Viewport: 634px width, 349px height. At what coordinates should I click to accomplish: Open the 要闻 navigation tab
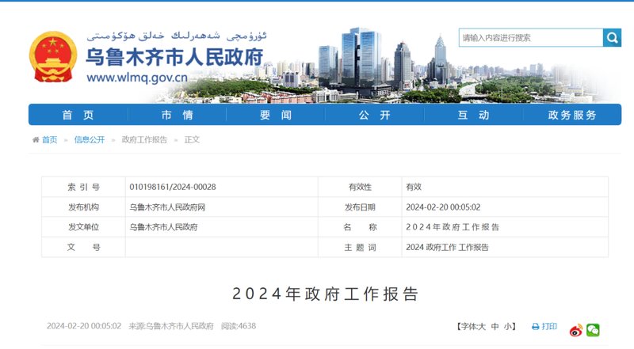click(x=276, y=115)
